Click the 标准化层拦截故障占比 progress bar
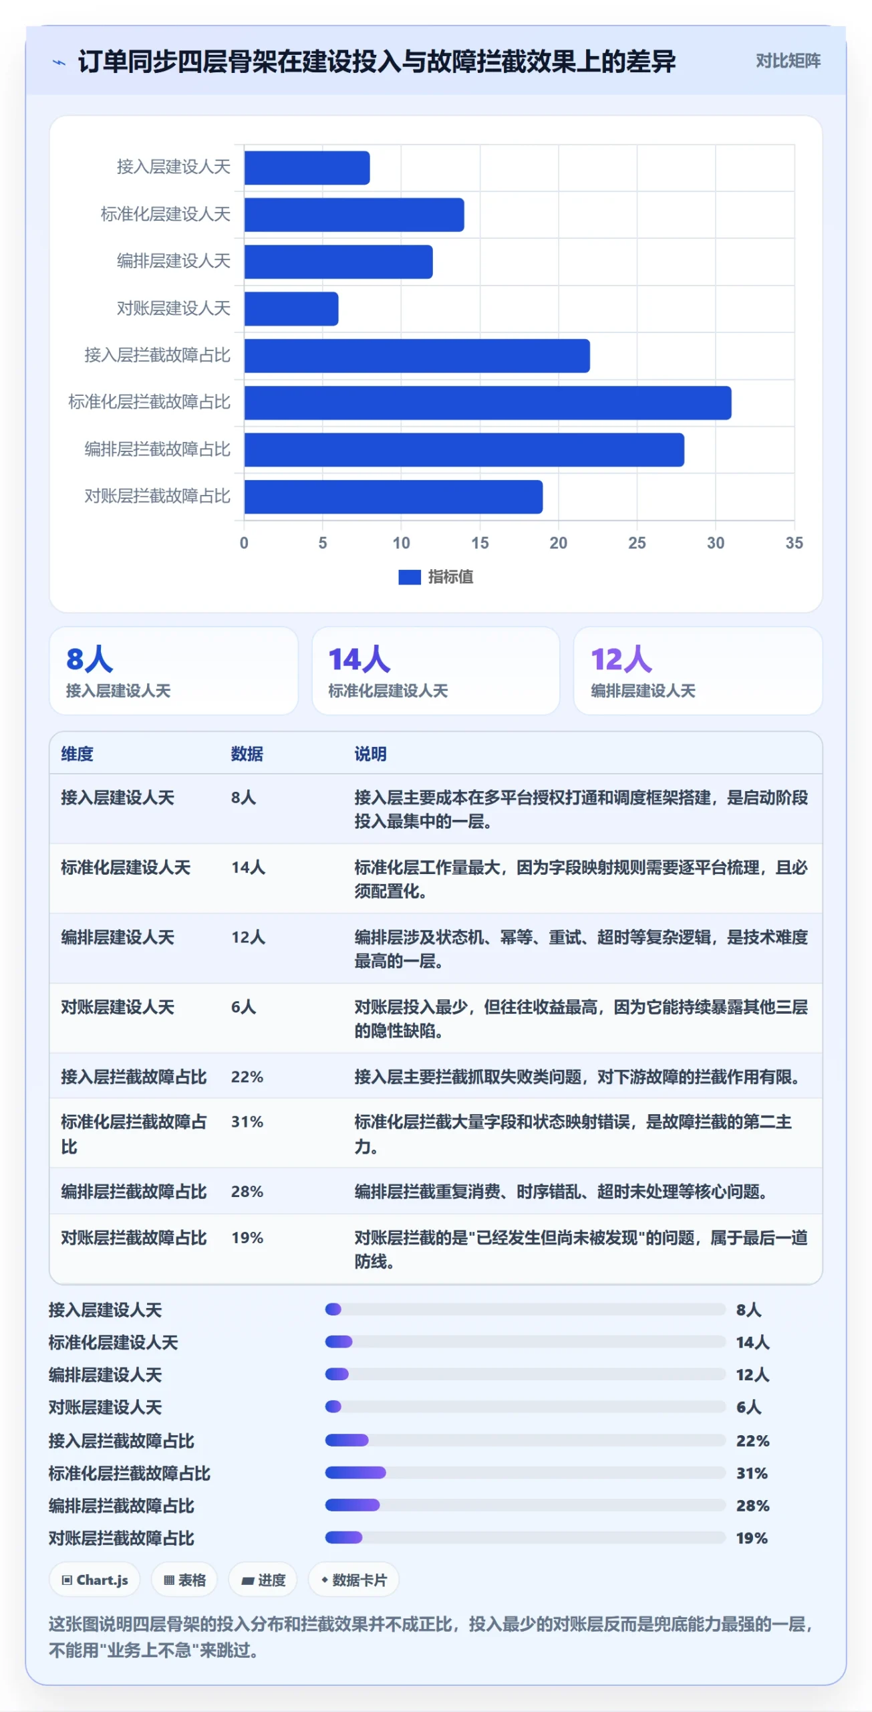This screenshot has height=1712, width=872. click(x=525, y=1472)
